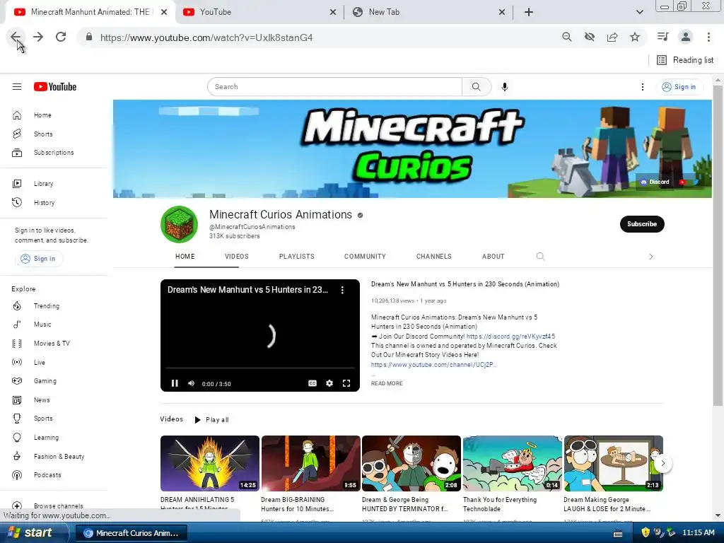Viewport: 724px width, 543px height.
Task: Reload the current page
Action: pos(61,37)
